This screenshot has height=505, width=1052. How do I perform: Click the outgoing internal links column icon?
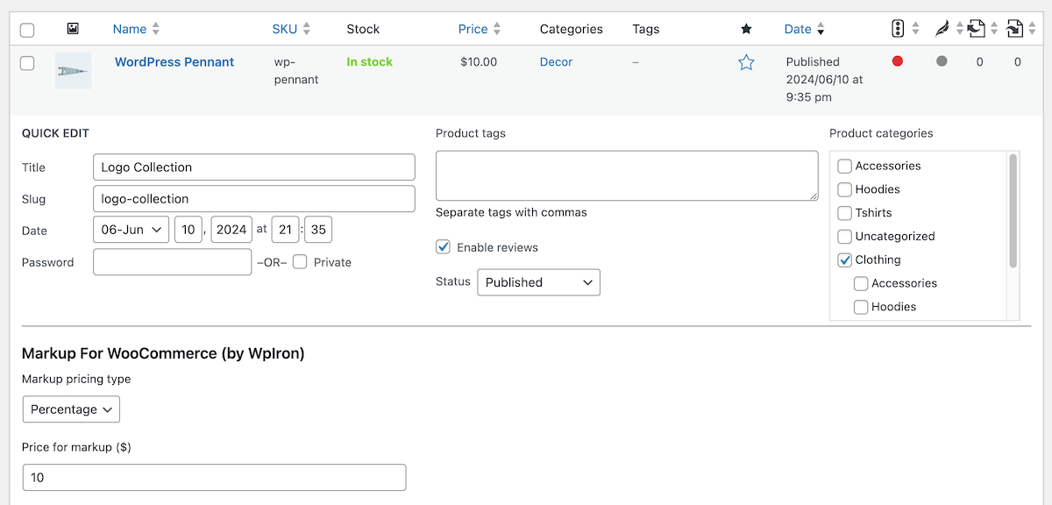click(x=977, y=29)
